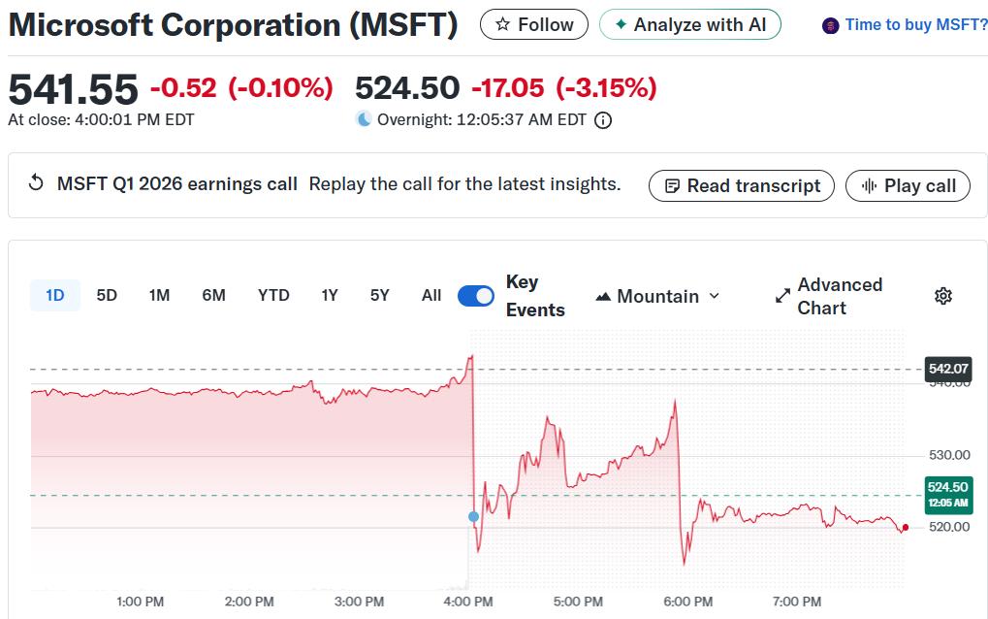Image resolution: width=988 pixels, height=619 pixels.
Task: Click the Play call button
Action: (x=908, y=185)
